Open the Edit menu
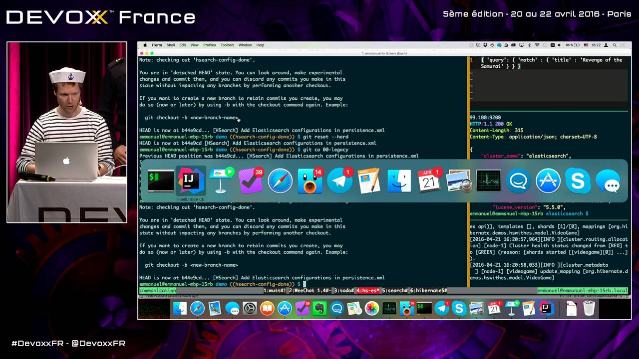Image resolution: width=639 pixels, height=359 pixels. (183, 45)
